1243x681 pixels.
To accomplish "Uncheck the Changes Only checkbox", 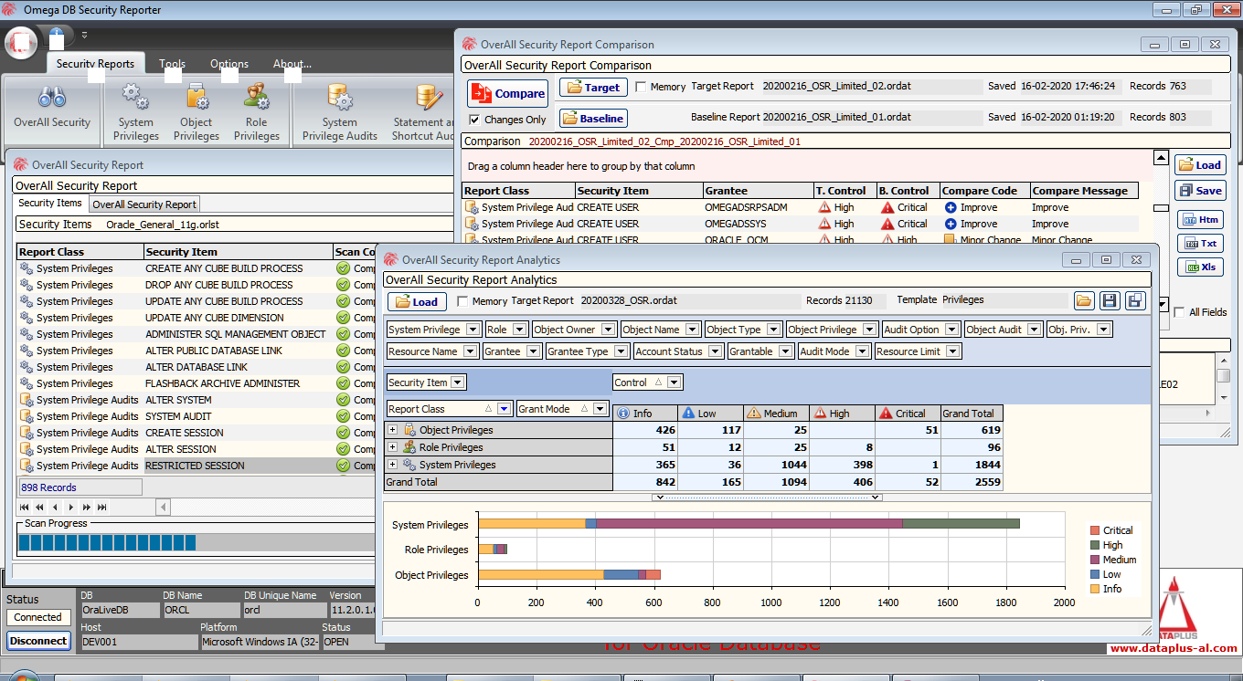I will coord(474,120).
